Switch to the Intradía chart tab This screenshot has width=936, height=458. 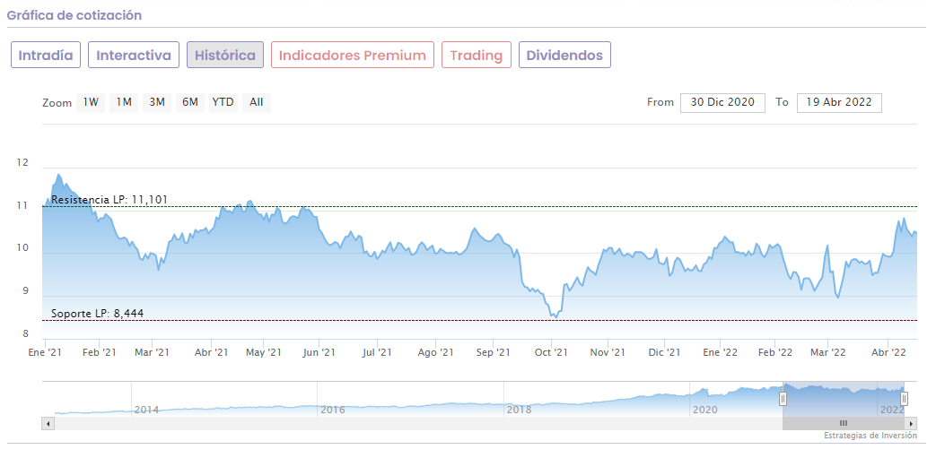[x=46, y=56]
